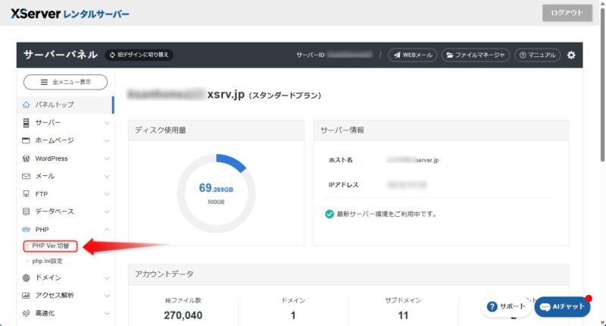Open the AIチャット chat button
This screenshot has height=326, width=606.
[562, 306]
